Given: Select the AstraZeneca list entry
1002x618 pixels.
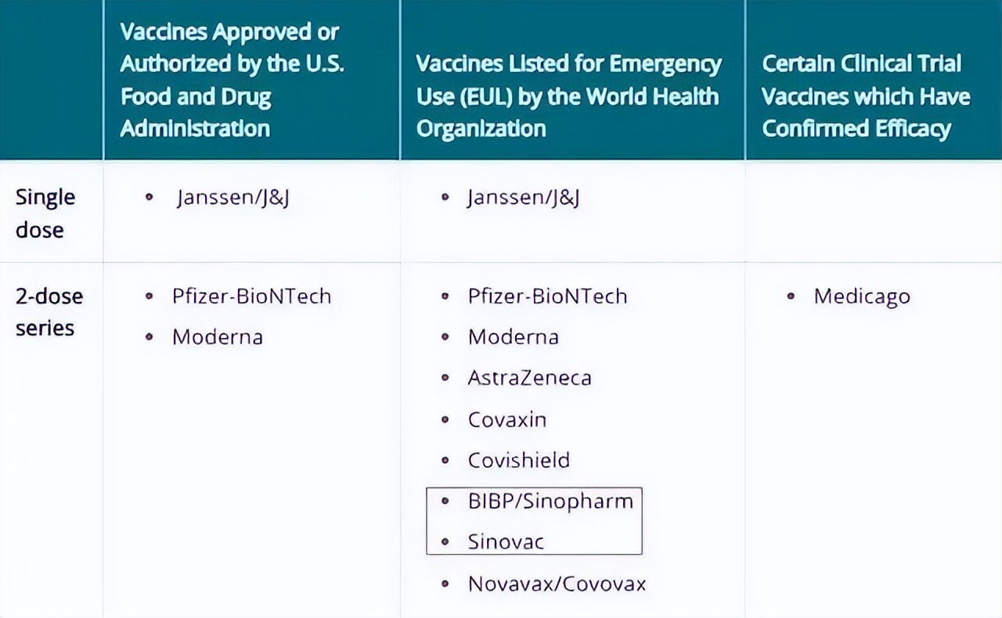Looking at the screenshot, I should pos(529,378).
